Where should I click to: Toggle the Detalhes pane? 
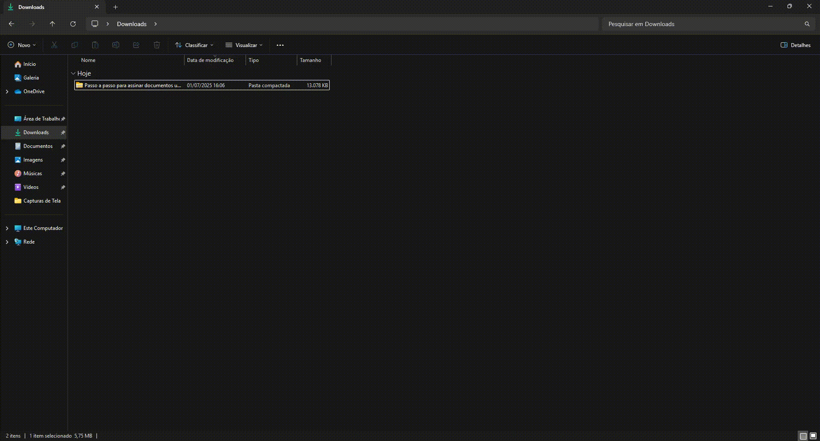[x=795, y=45]
